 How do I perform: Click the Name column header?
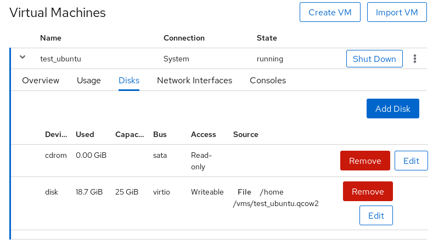point(50,38)
